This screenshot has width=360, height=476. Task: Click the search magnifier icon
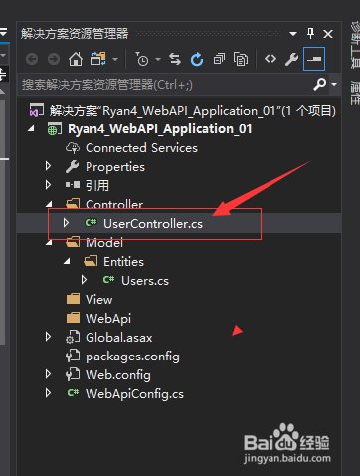click(x=320, y=85)
